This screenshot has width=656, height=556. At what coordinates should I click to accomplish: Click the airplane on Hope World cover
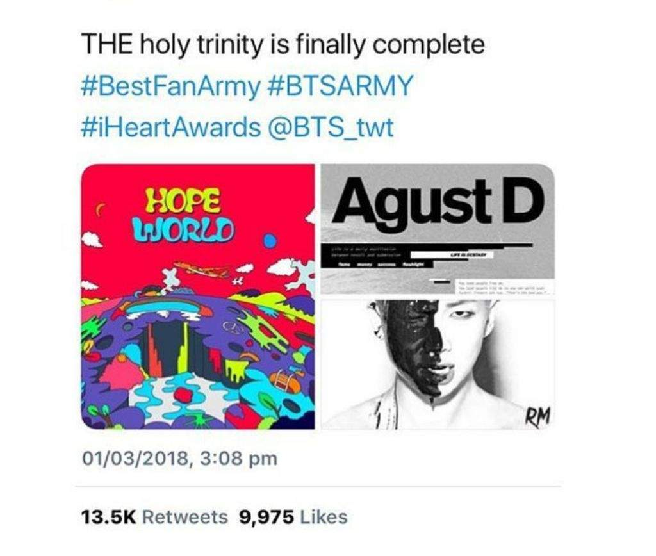[201, 269]
